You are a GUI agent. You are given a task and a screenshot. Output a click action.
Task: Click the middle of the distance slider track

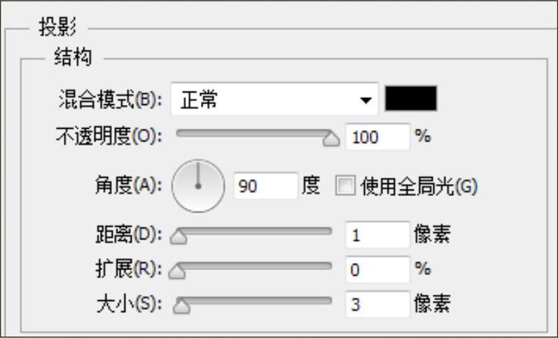pos(254,231)
